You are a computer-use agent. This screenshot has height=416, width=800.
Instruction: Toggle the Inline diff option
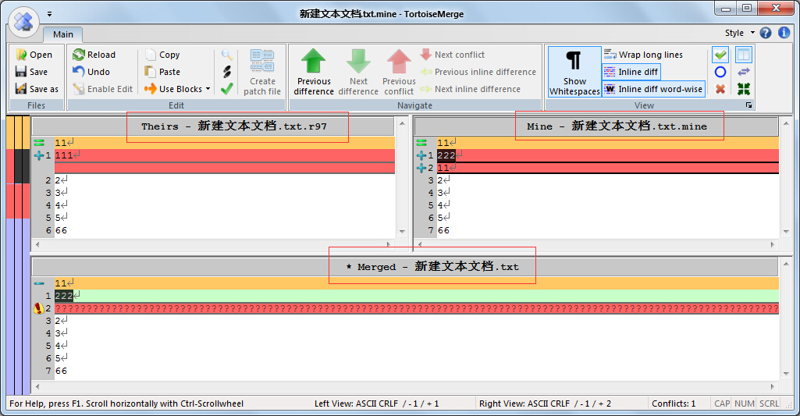[x=631, y=72]
